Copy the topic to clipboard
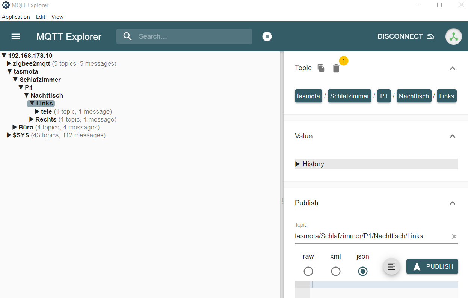 [x=321, y=68]
